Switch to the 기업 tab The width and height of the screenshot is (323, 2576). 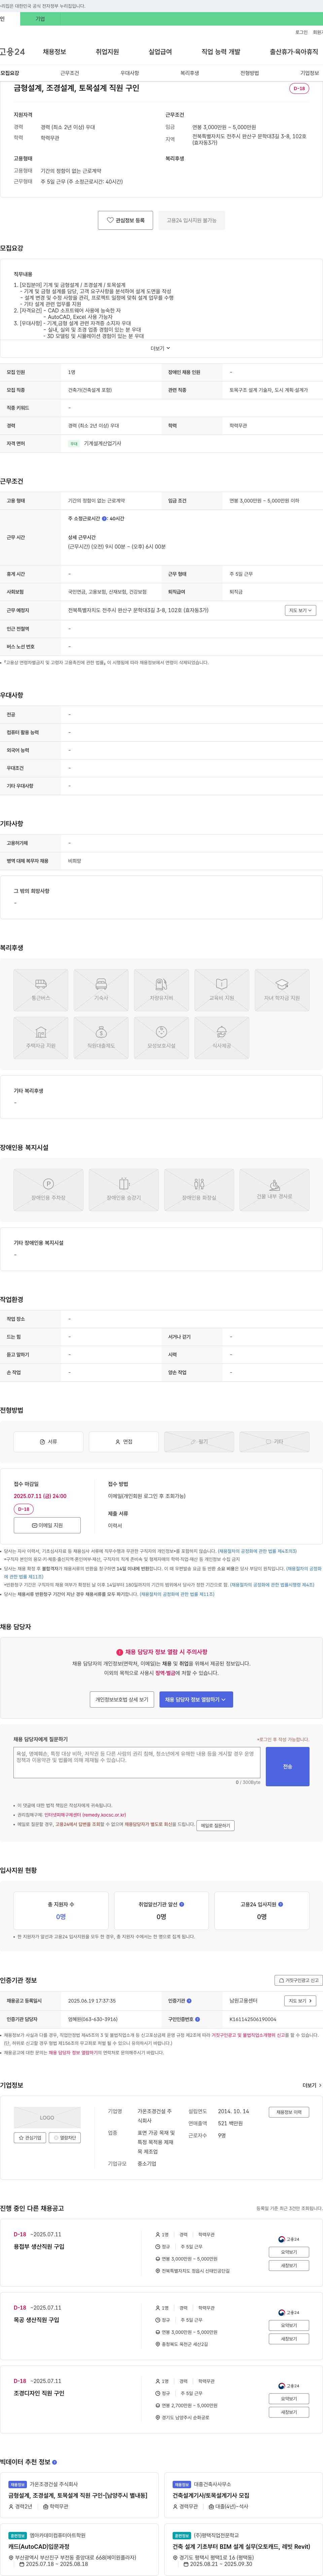pos(40,19)
